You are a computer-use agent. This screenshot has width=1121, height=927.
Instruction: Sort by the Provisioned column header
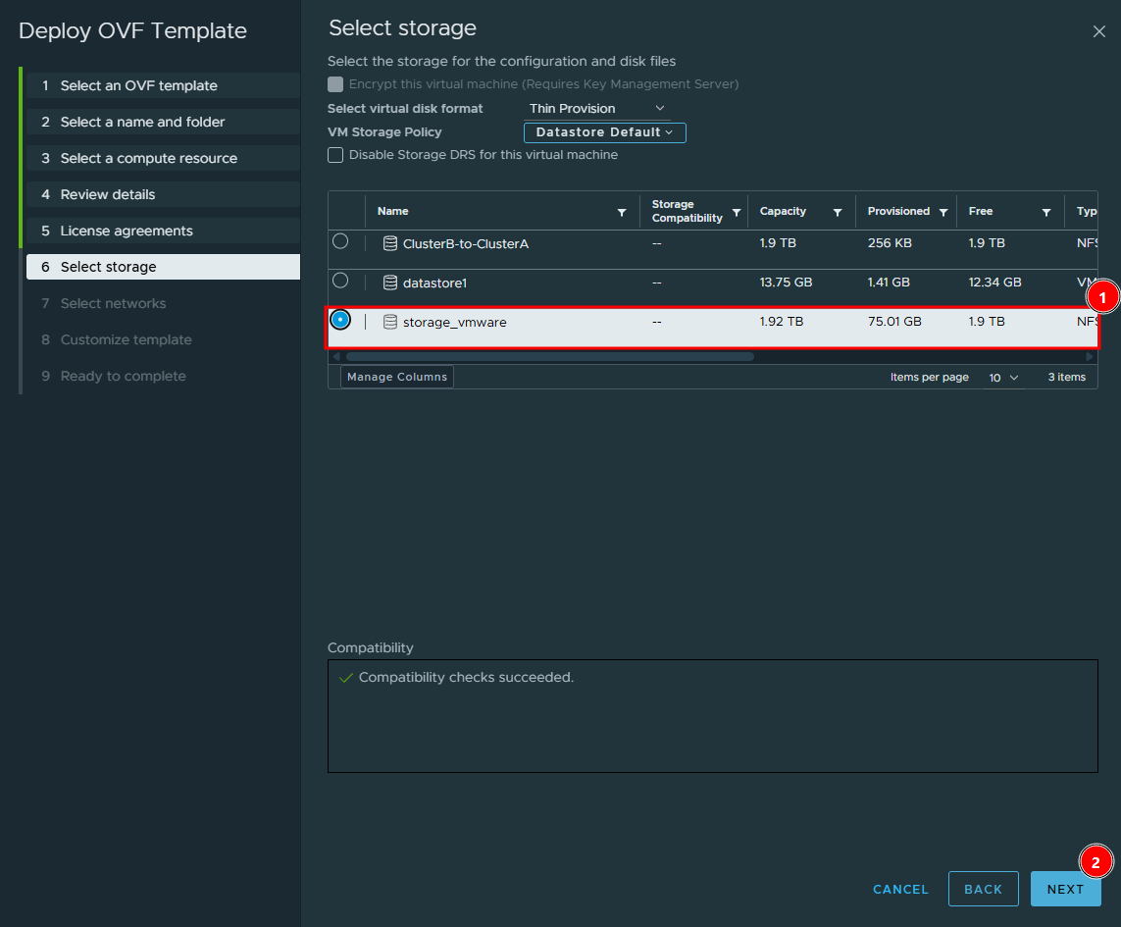898,211
